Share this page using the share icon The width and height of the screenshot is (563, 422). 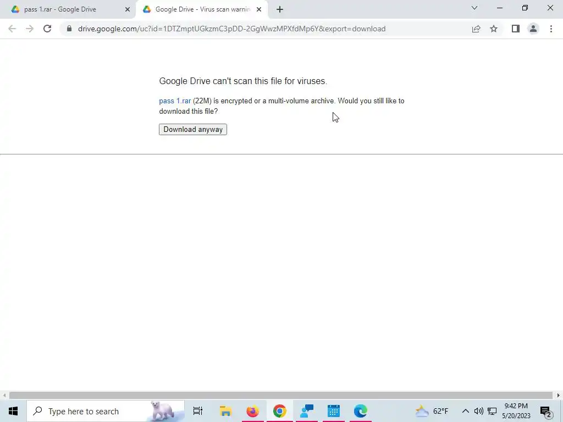click(476, 29)
